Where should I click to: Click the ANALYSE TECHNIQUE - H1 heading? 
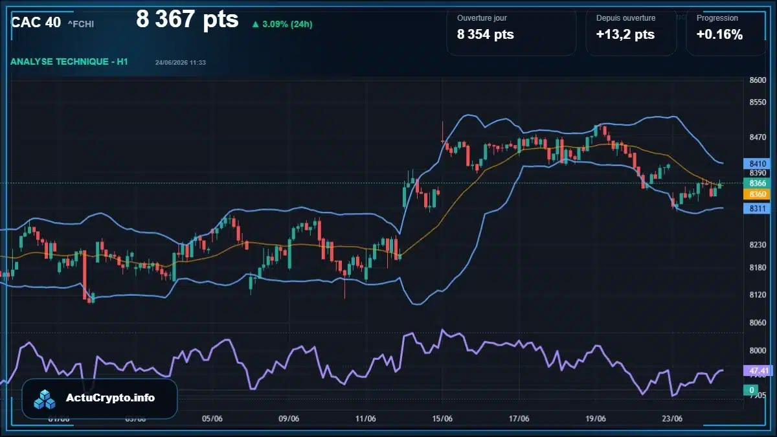pyautogui.click(x=69, y=62)
